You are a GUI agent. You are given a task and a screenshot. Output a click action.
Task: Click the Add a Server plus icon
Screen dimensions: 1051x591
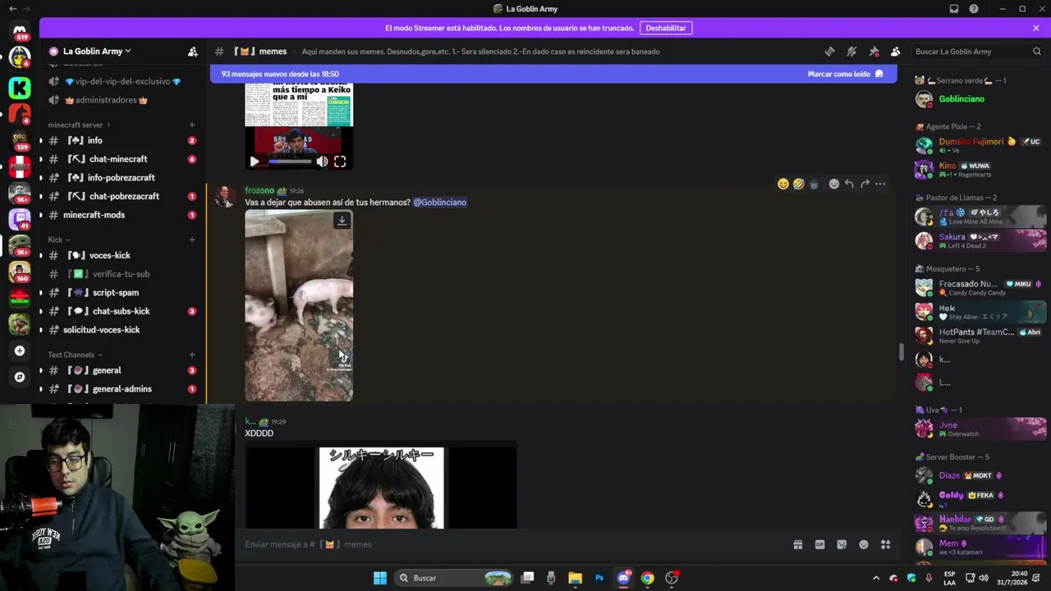coord(20,350)
